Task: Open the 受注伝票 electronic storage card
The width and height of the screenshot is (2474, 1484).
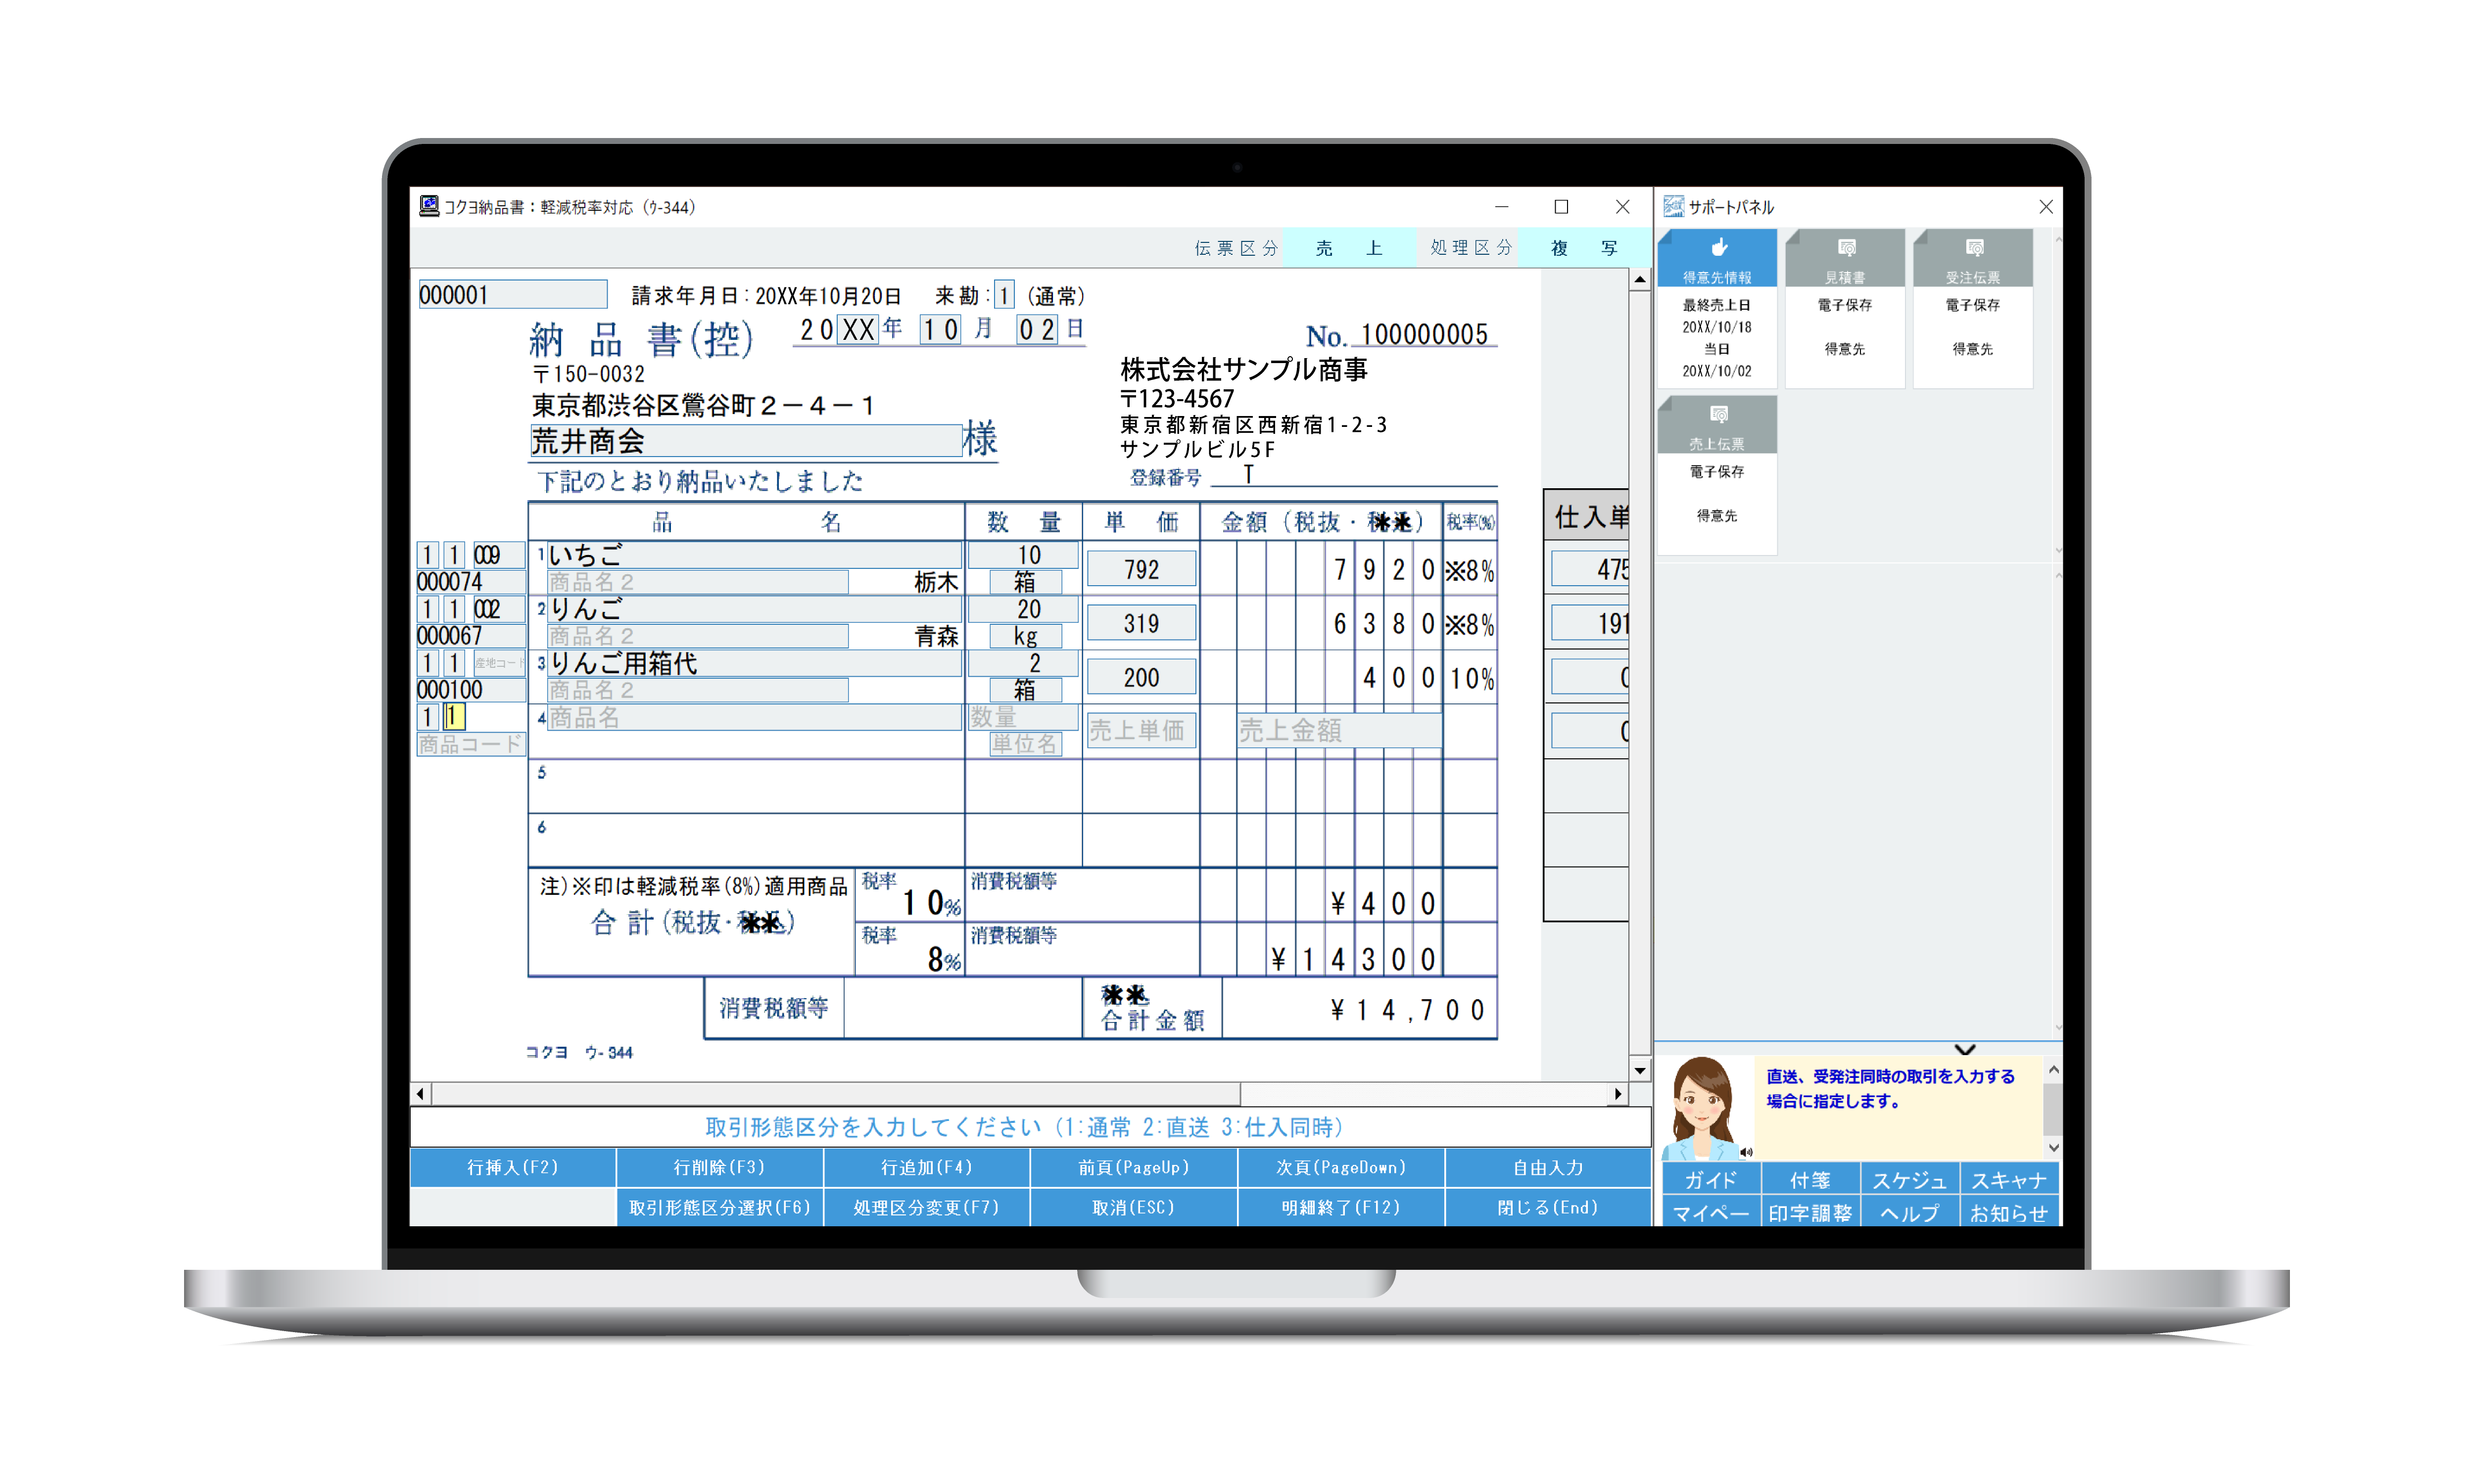Action: pyautogui.click(x=1972, y=307)
